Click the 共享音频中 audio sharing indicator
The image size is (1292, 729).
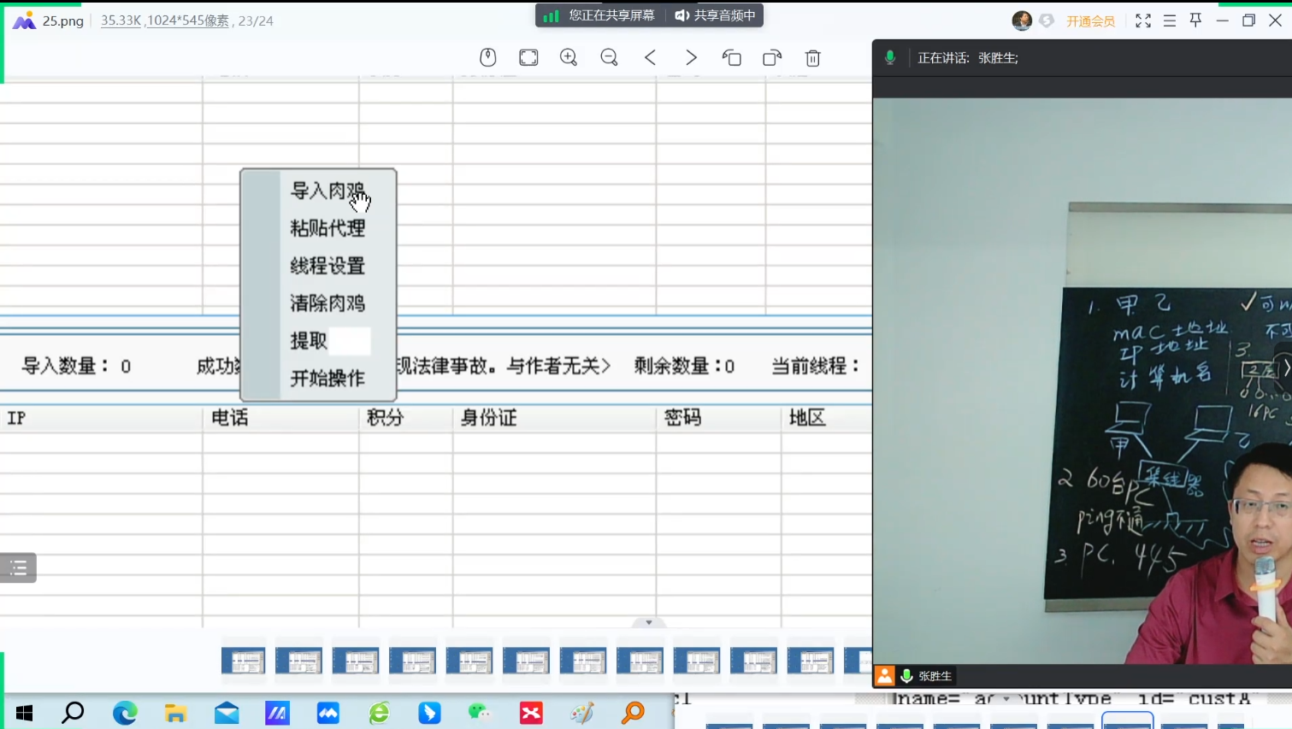tap(716, 15)
